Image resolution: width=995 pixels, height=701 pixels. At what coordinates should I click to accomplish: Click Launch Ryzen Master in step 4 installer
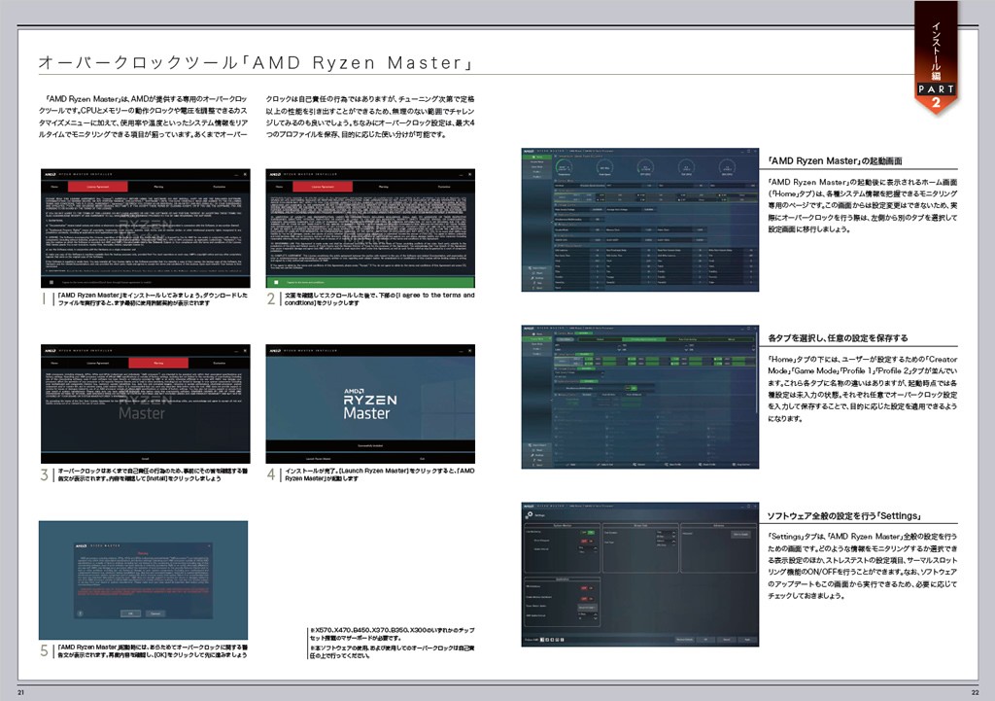pyautogui.click(x=319, y=458)
